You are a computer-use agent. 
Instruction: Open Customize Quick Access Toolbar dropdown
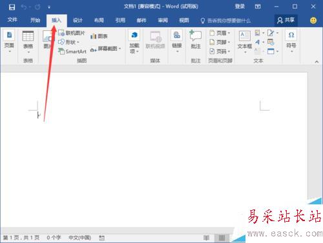(x=49, y=7)
